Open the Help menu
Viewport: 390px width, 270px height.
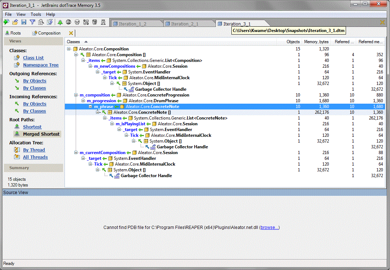coord(50,14)
